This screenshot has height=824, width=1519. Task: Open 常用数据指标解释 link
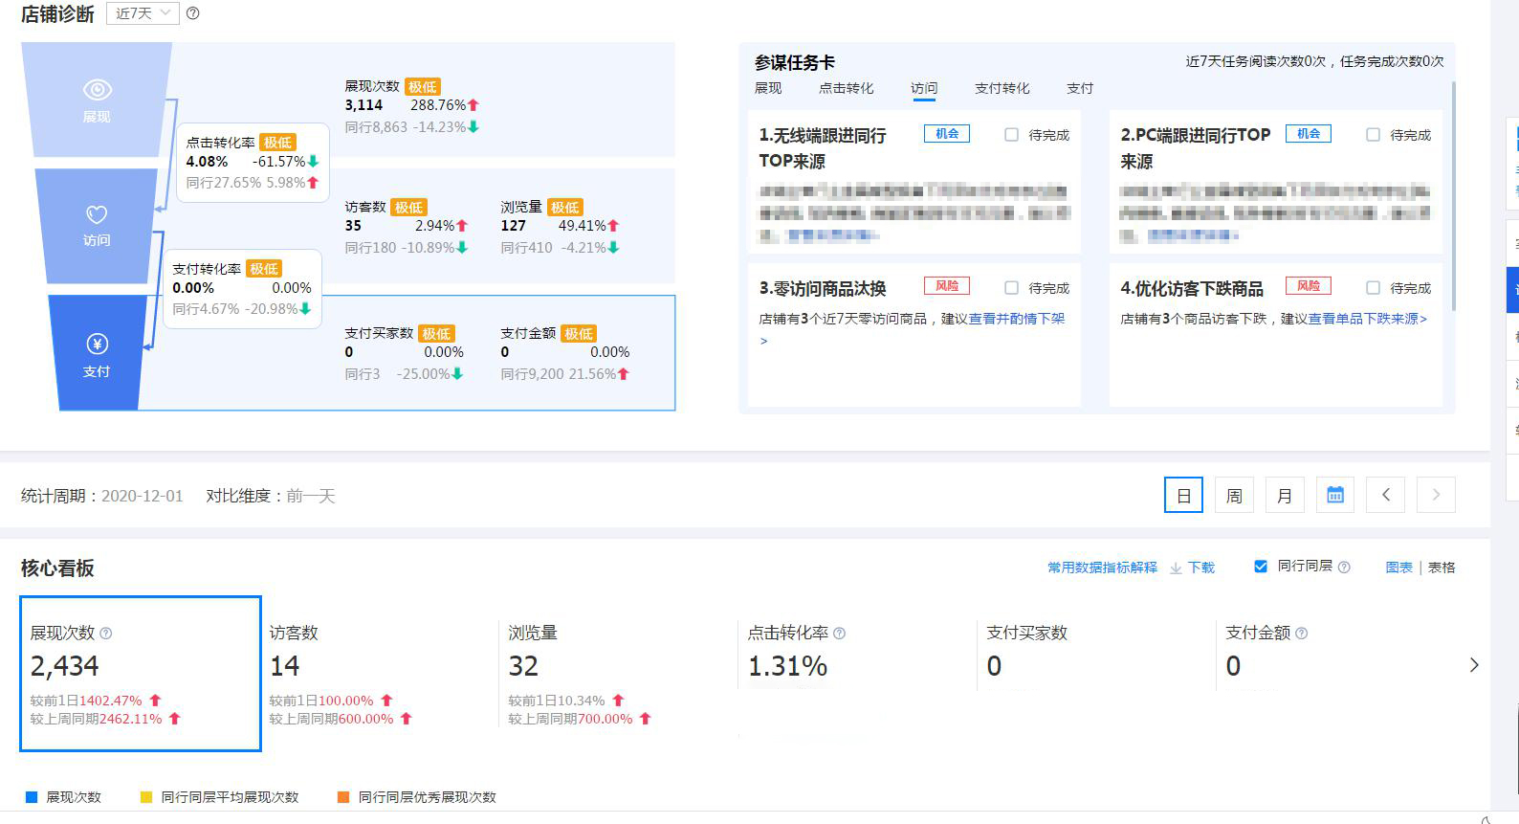pyautogui.click(x=1102, y=568)
